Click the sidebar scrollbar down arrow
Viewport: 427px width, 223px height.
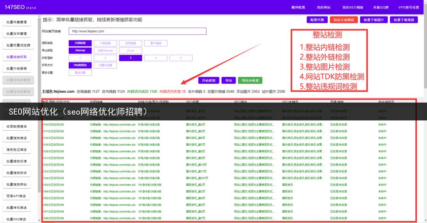pos(39,220)
